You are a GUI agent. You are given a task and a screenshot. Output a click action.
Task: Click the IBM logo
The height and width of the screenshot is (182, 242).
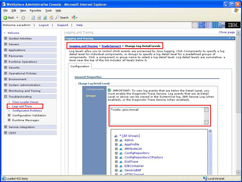click(x=233, y=25)
